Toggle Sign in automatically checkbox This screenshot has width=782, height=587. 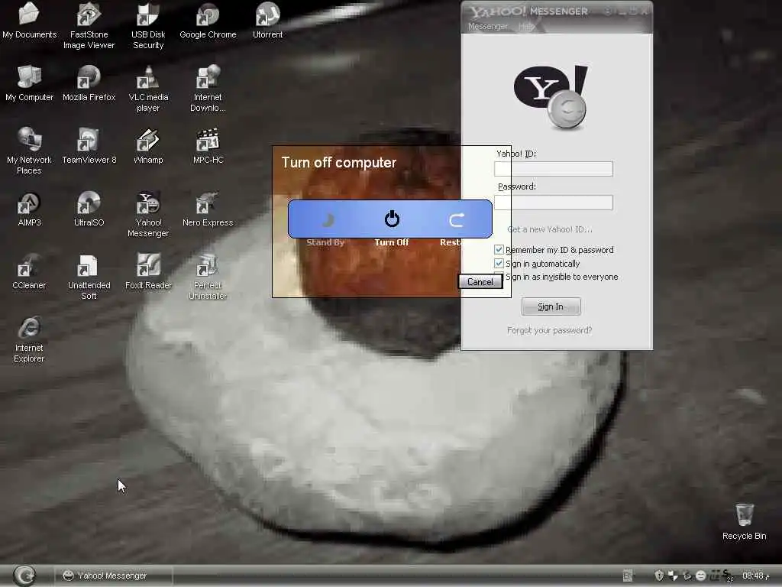499,263
